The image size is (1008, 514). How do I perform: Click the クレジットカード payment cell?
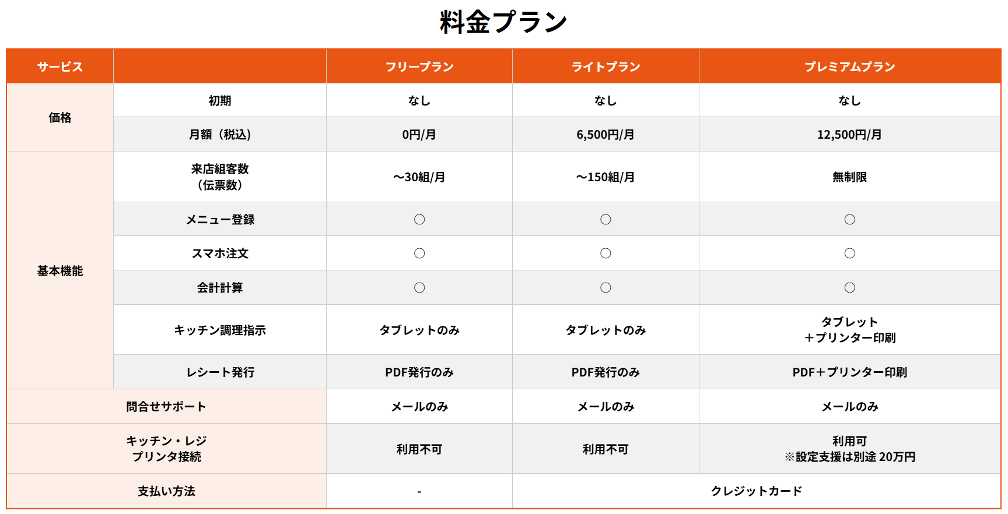tap(756, 491)
